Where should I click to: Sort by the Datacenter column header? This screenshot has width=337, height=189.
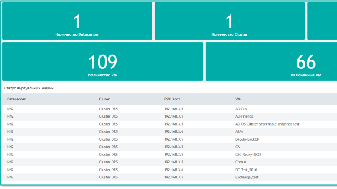point(16,99)
